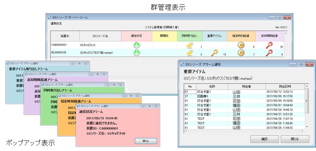Click red overdue return key in CAB0000001 row
Screen dimensions: 316x151
269,45
